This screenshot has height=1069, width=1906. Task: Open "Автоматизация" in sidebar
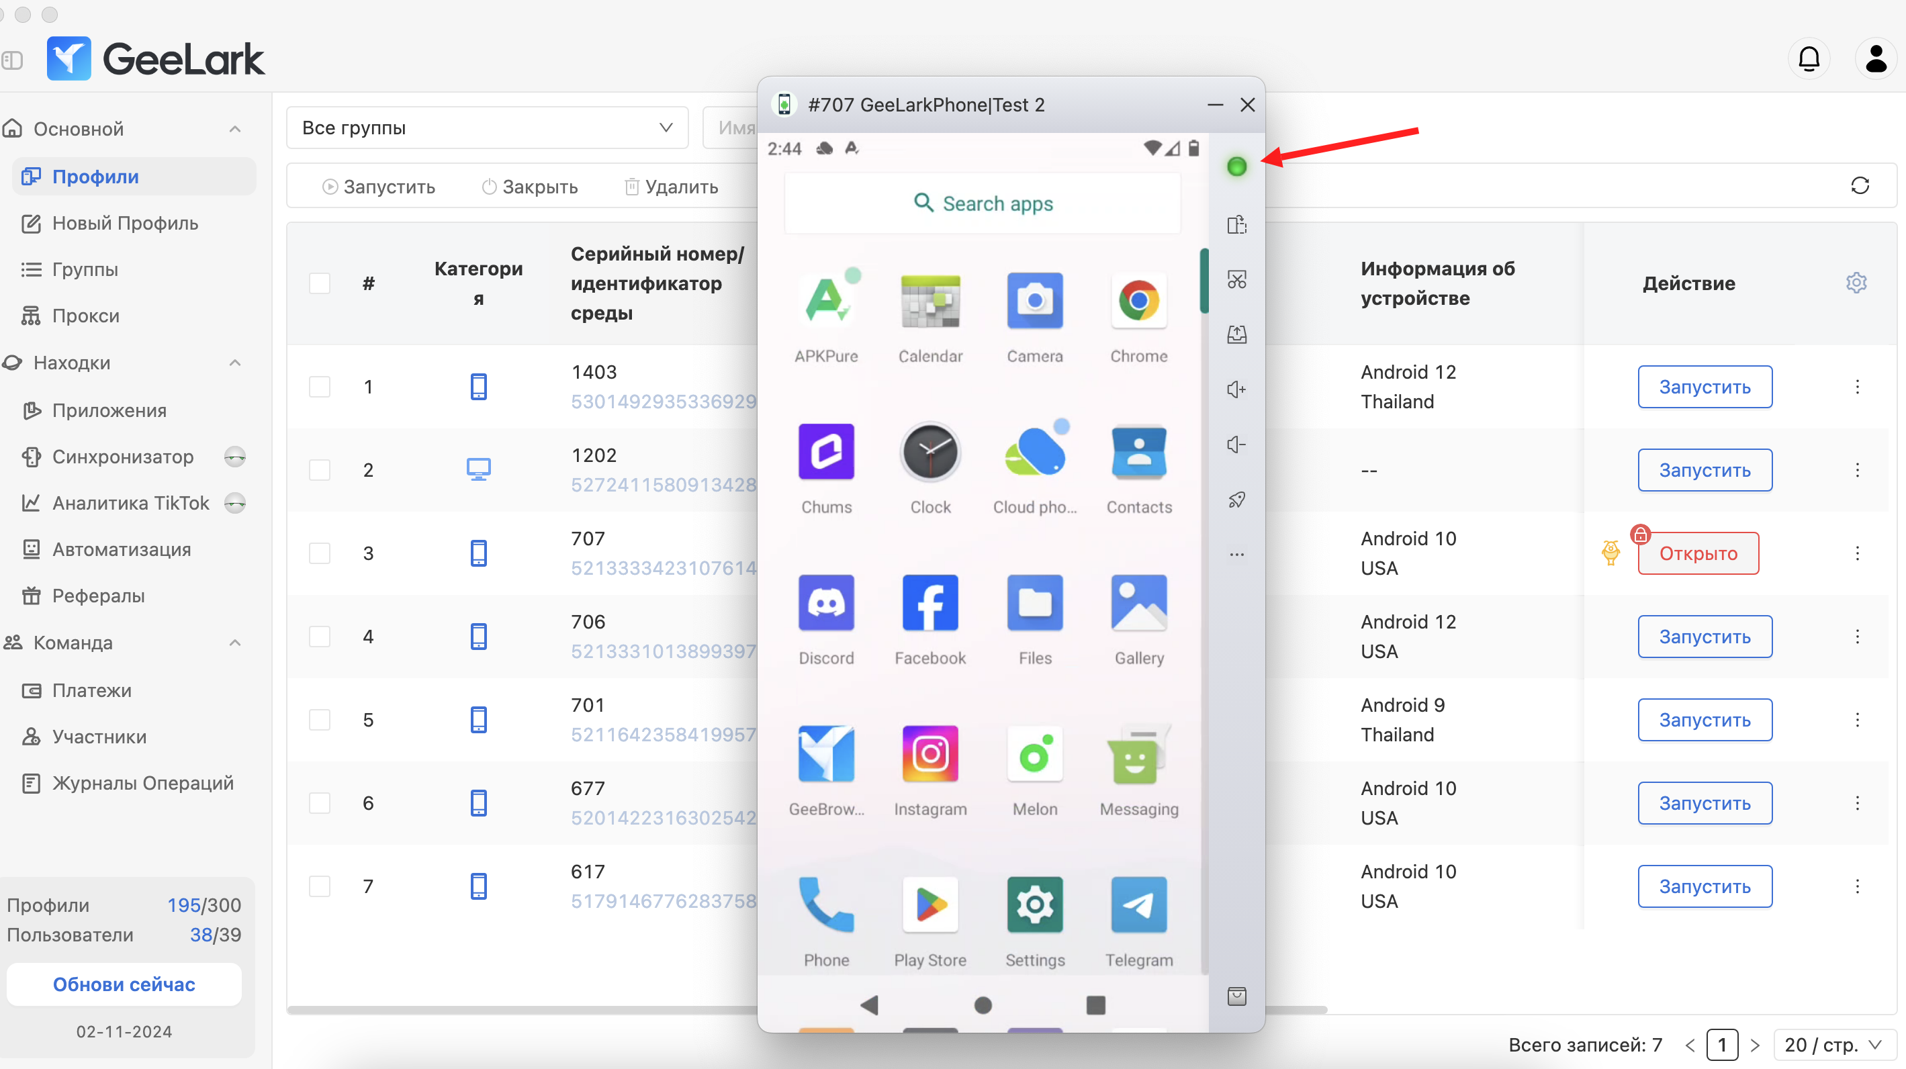pos(122,550)
